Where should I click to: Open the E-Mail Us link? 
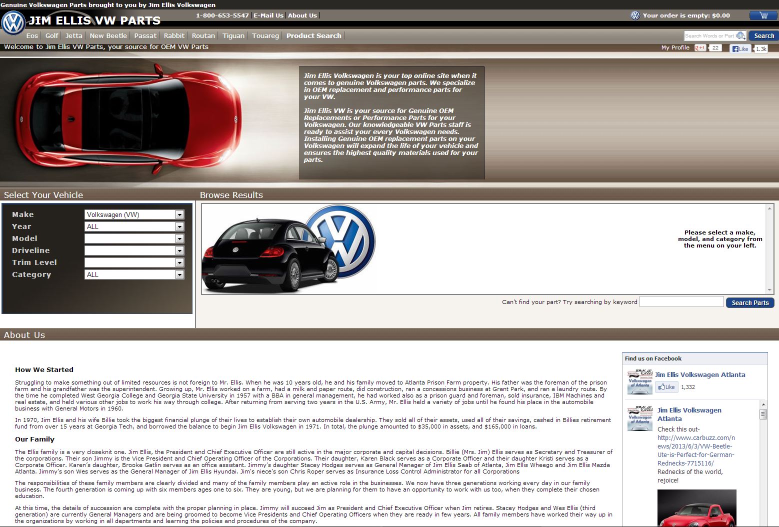coord(268,15)
